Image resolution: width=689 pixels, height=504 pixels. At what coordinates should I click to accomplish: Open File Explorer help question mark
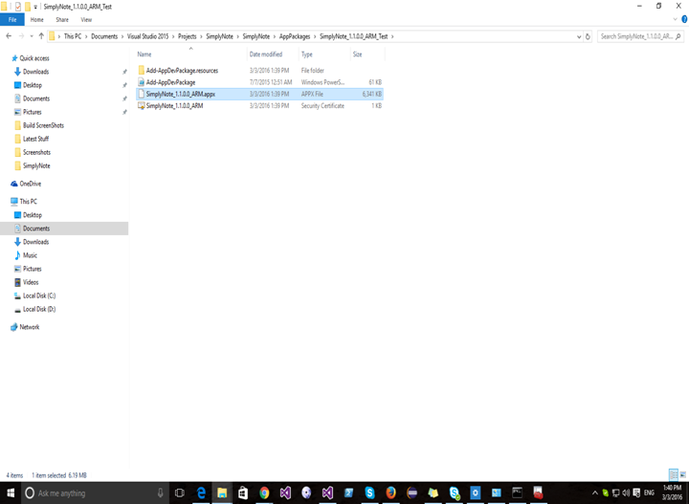pyautogui.click(x=684, y=19)
